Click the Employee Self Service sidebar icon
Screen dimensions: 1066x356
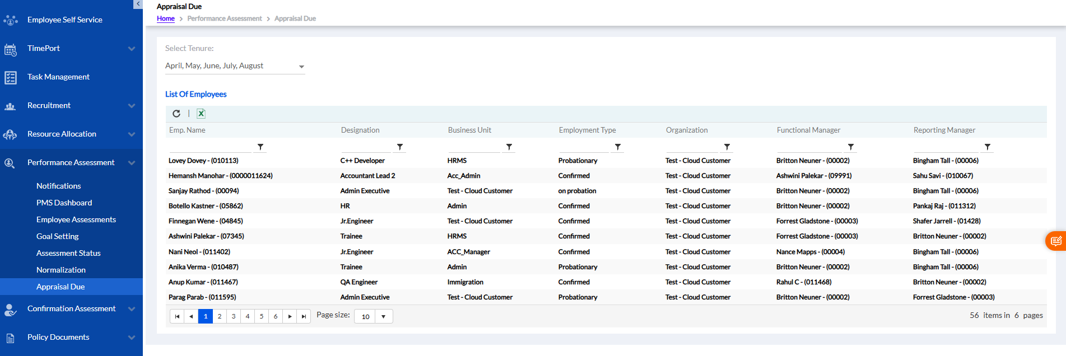(x=10, y=20)
